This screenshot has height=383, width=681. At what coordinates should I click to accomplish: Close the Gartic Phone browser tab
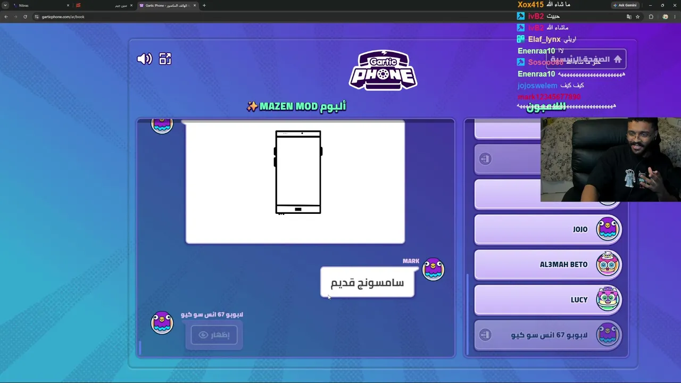[x=195, y=5]
